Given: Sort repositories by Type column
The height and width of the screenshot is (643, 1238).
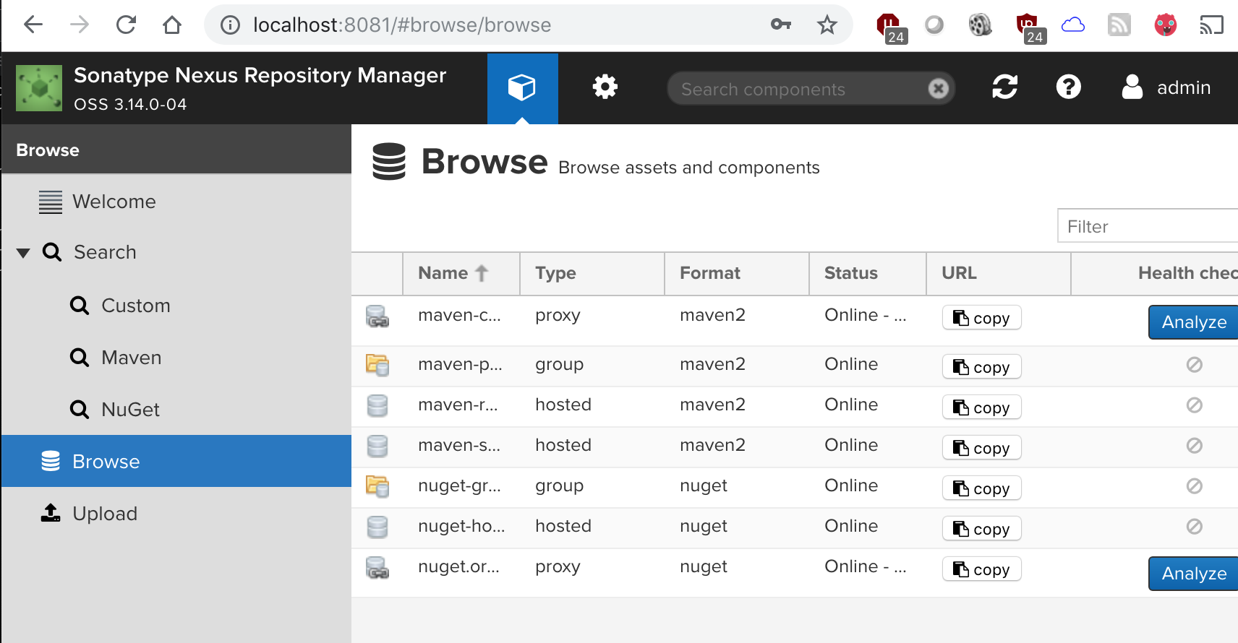Looking at the screenshot, I should 592,273.
